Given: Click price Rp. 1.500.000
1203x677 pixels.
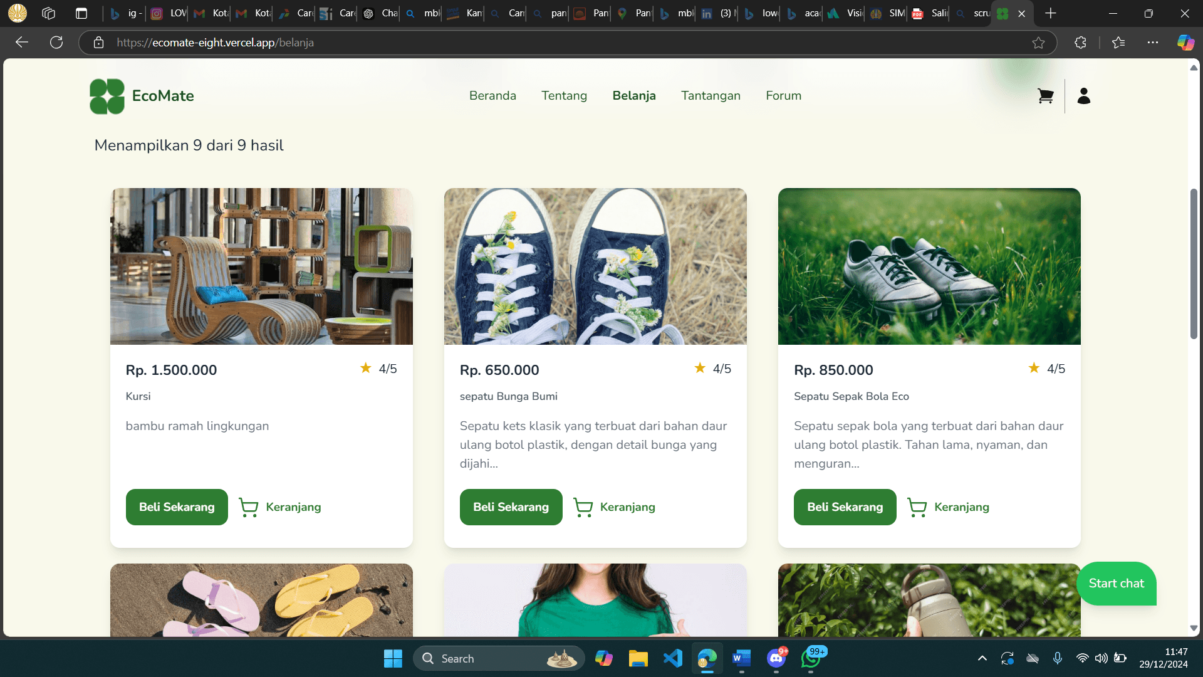Looking at the screenshot, I should pyautogui.click(x=171, y=370).
